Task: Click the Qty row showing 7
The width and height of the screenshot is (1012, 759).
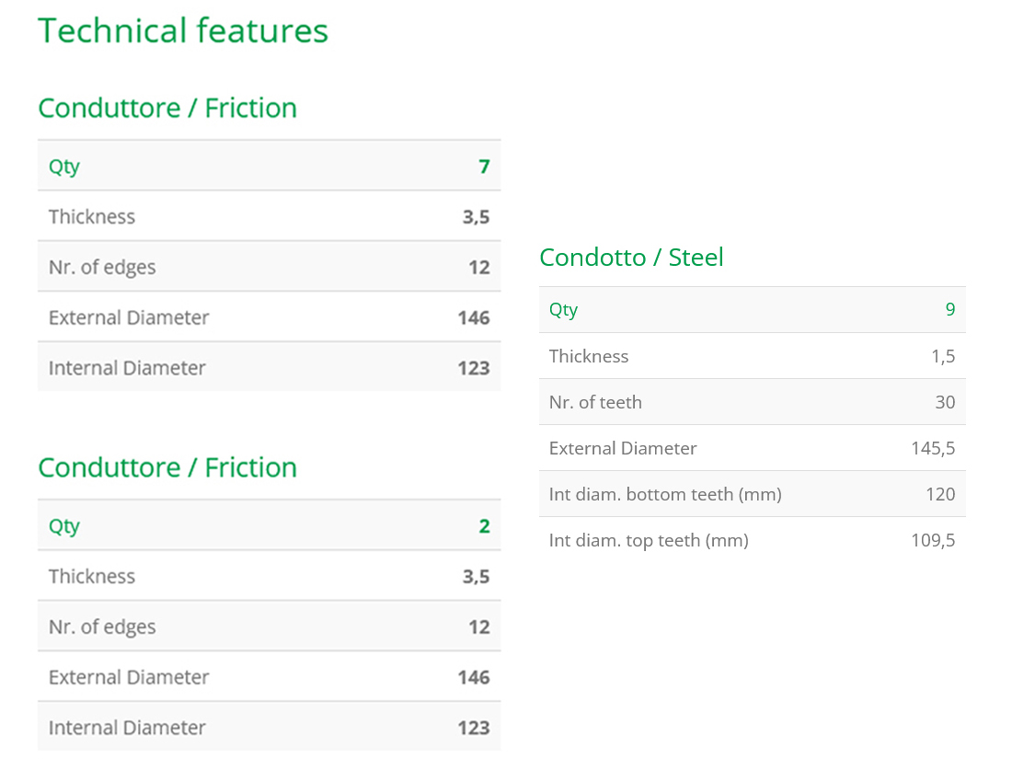Action: click(270, 166)
